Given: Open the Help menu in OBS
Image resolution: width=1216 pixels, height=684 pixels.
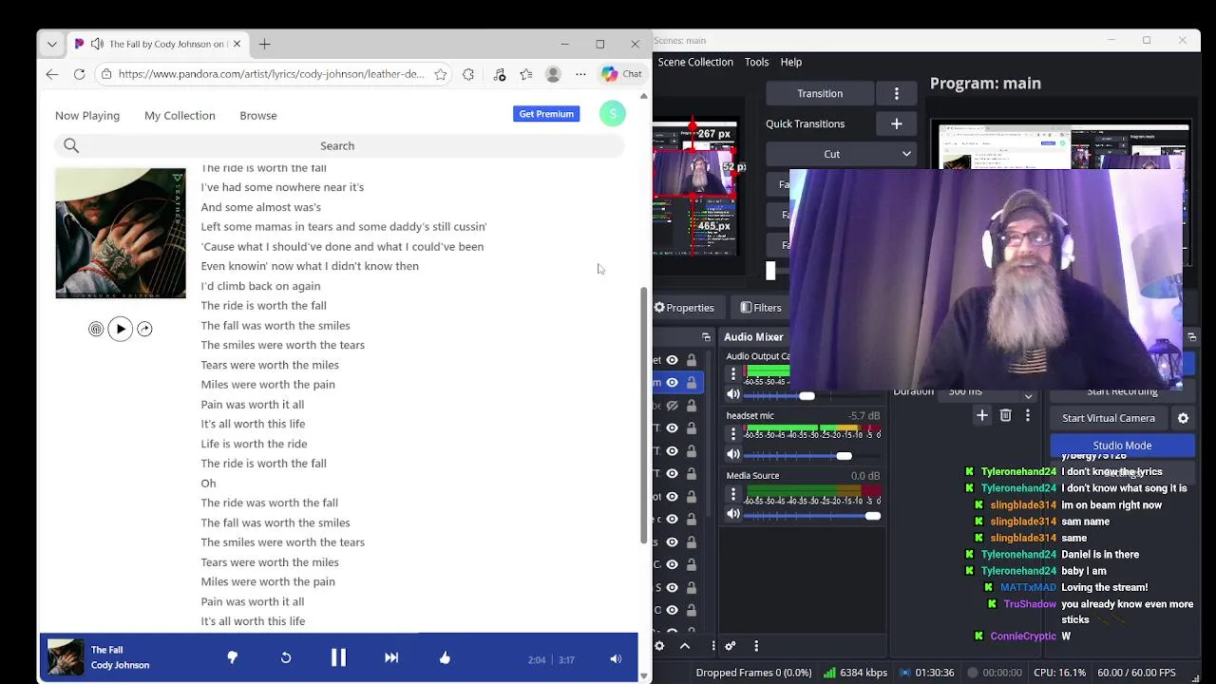Looking at the screenshot, I should tap(791, 62).
